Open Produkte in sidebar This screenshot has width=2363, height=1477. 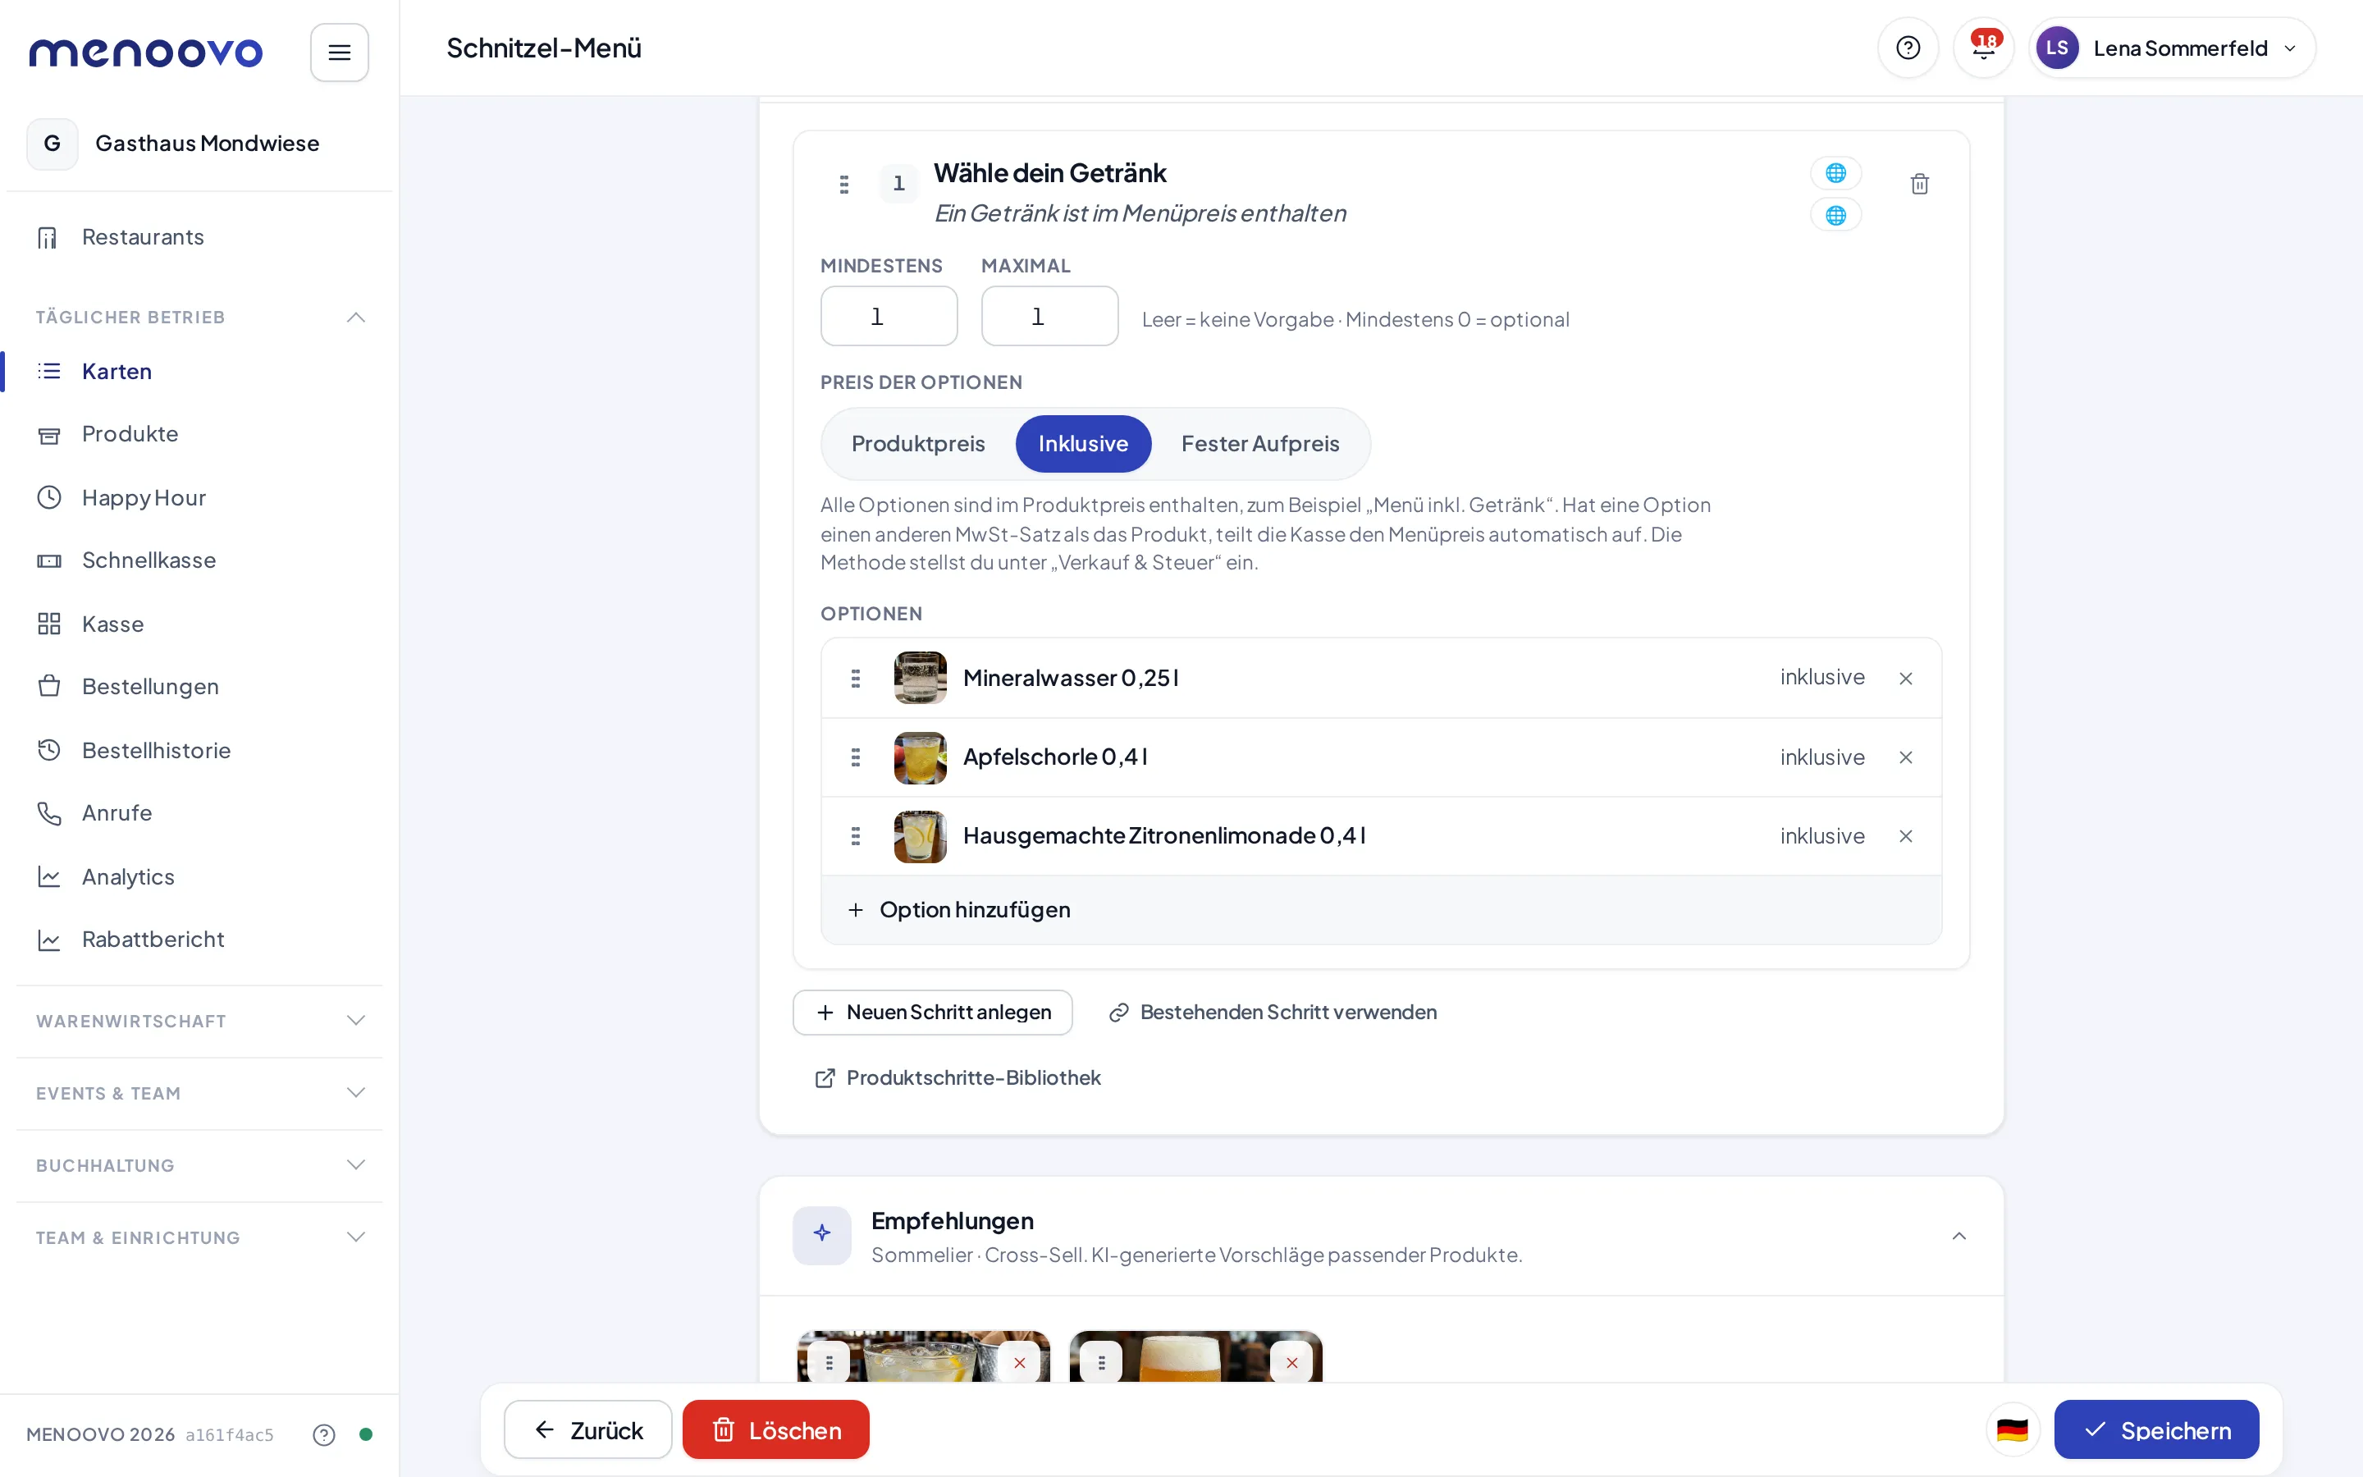coord(130,434)
